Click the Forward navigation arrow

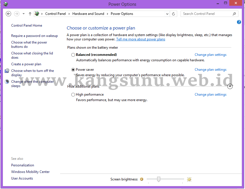(17, 14)
